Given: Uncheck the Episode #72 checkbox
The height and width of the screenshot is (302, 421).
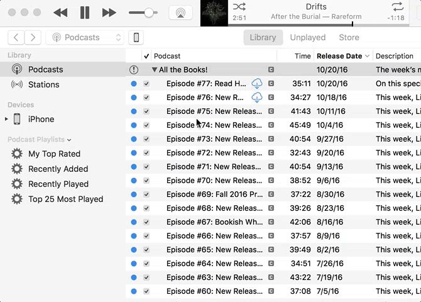Looking at the screenshot, I should pos(146,153).
